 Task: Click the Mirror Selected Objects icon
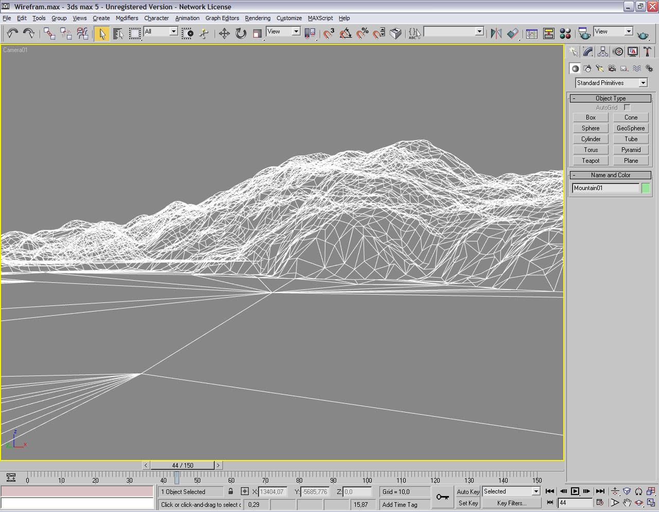click(496, 33)
